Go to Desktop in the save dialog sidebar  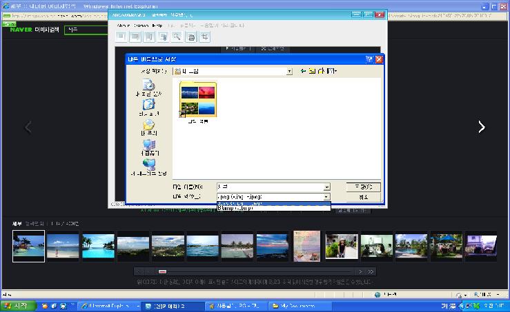coord(149,106)
